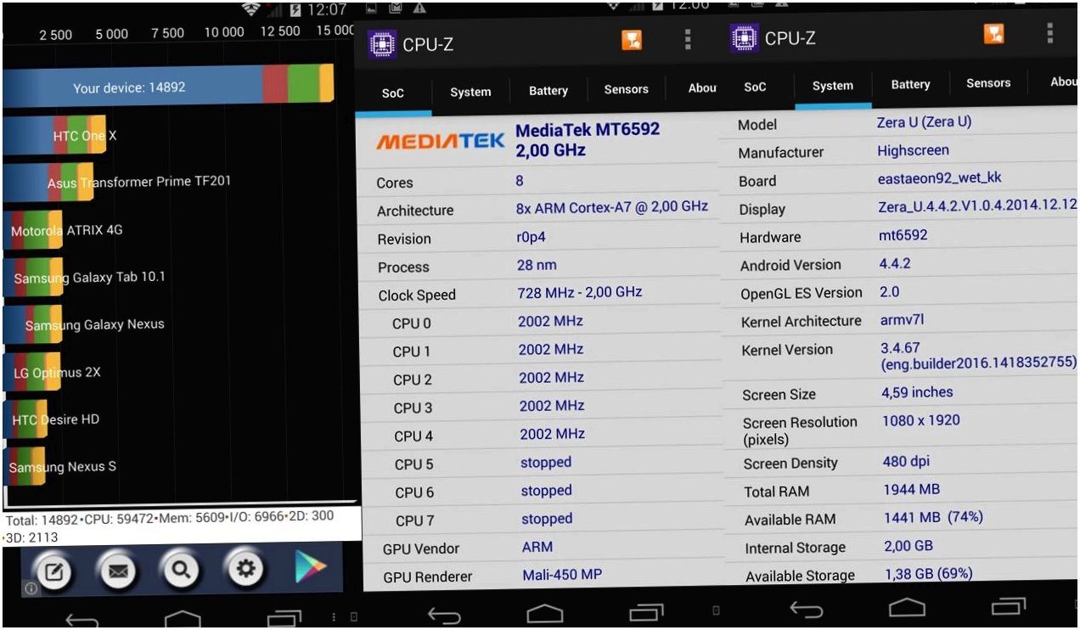The height and width of the screenshot is (630, 1080).
Task: Tap recent apps on Quadrant benchmark screen
Action: point(284,619)
